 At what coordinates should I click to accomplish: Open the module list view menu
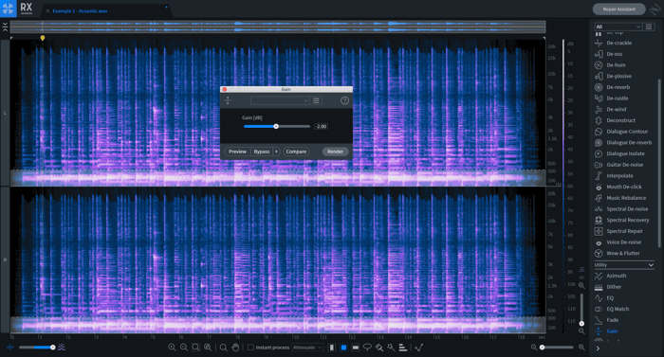tap(648, 27)
